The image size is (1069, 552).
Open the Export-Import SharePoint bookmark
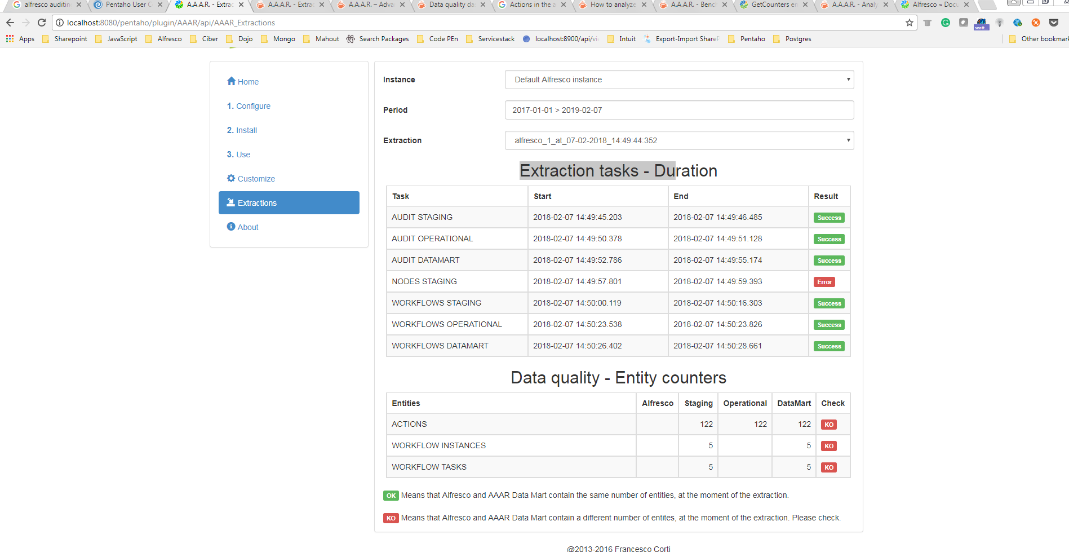coord(681,39)
